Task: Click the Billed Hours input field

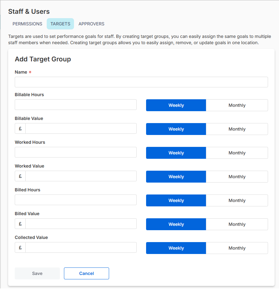Action: click(76, 200)
